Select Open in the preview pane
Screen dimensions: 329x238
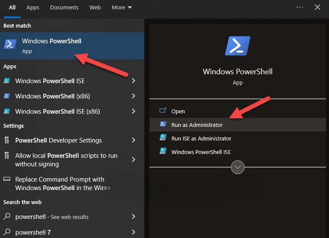[x=238, y=111]
